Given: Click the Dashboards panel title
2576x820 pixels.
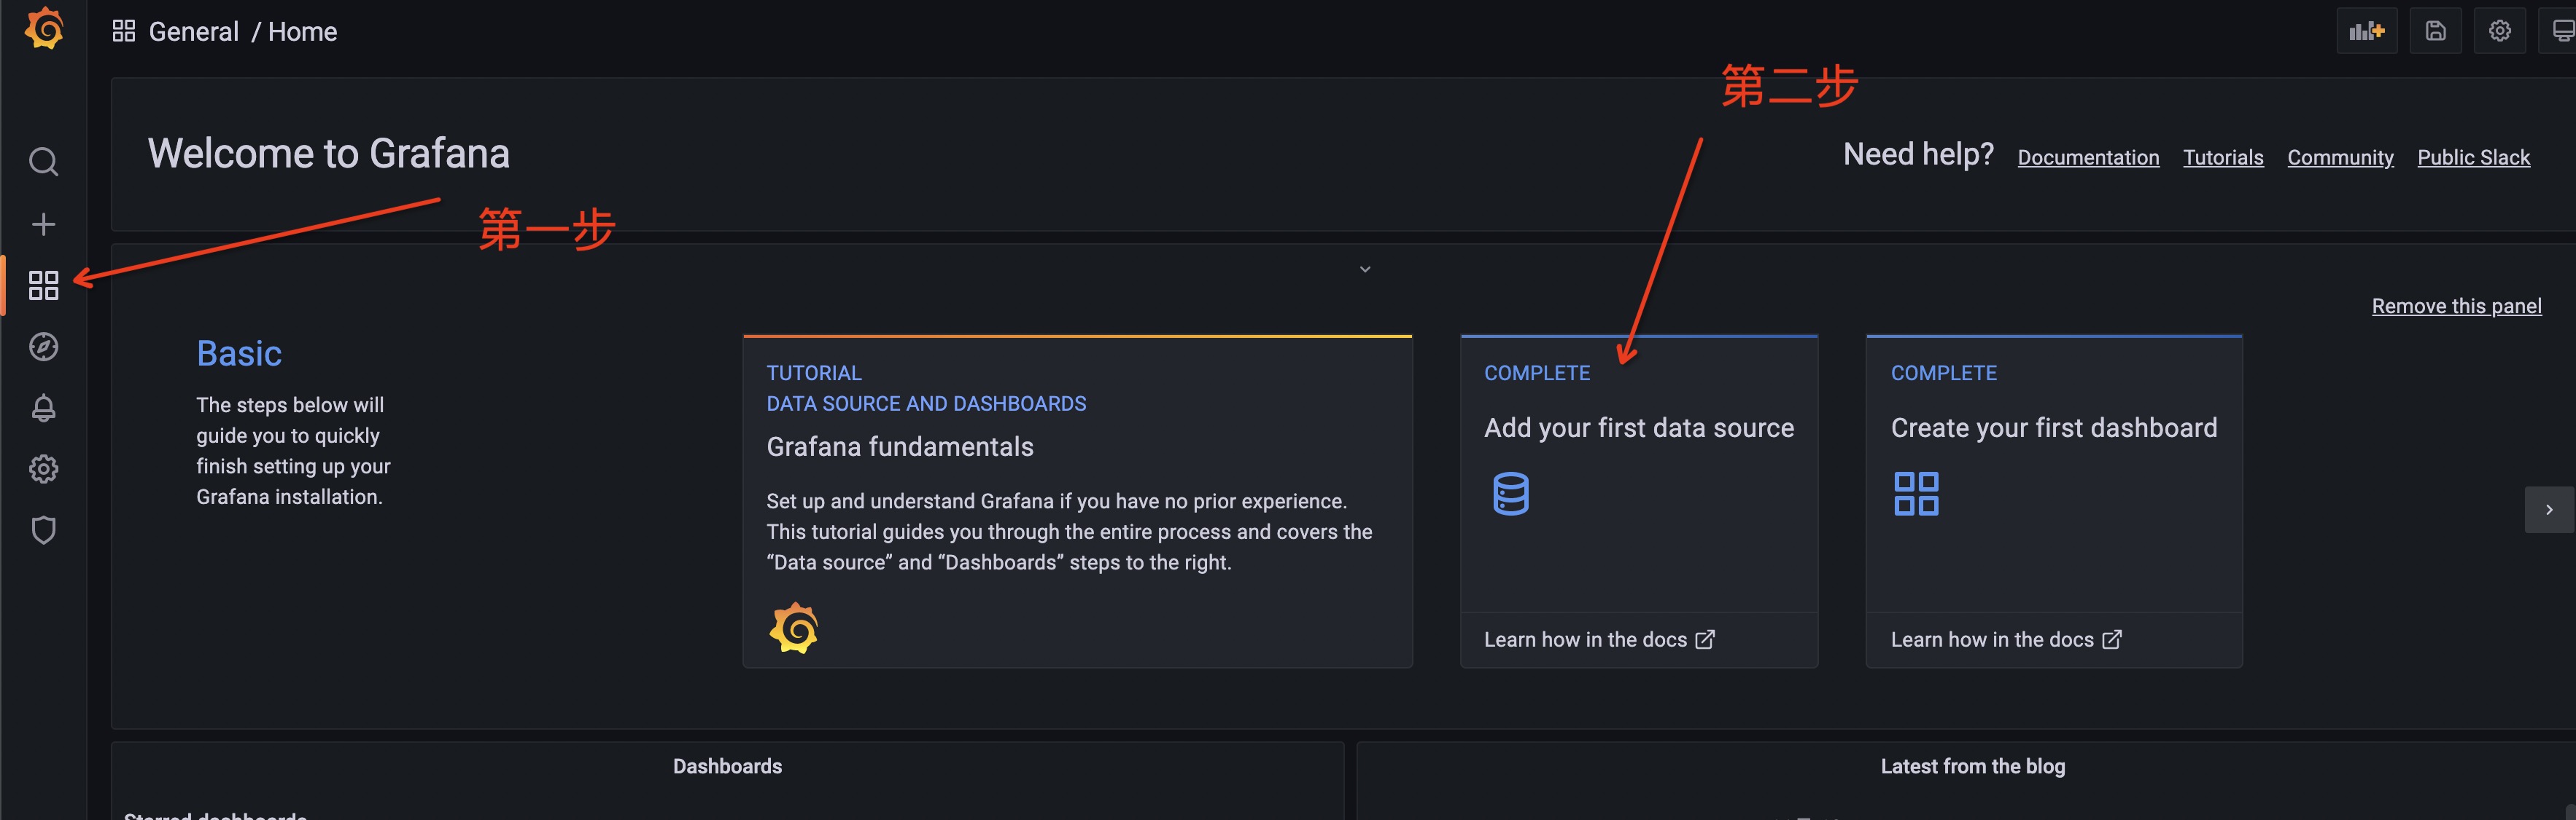Looking at the screenshot, I should tap(727, 766).
